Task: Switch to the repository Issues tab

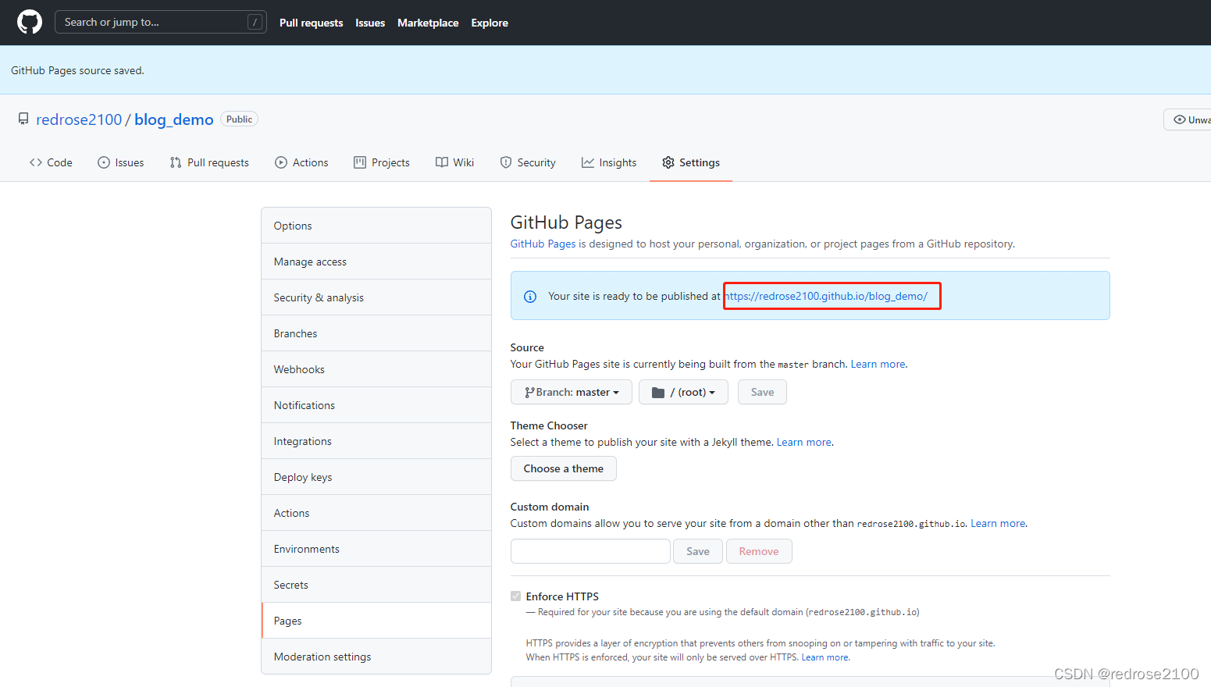Action: 121,162
